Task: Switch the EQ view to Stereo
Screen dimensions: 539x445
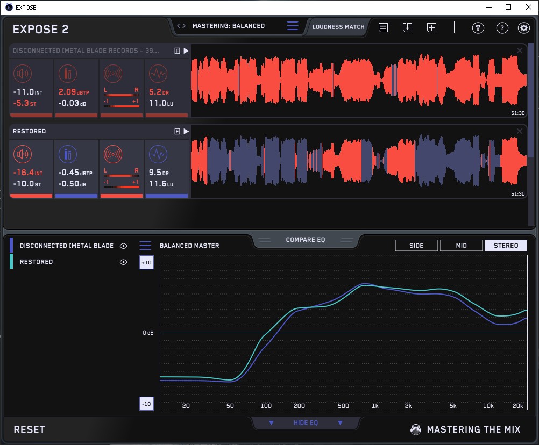Action: click(x=506, y=246)
